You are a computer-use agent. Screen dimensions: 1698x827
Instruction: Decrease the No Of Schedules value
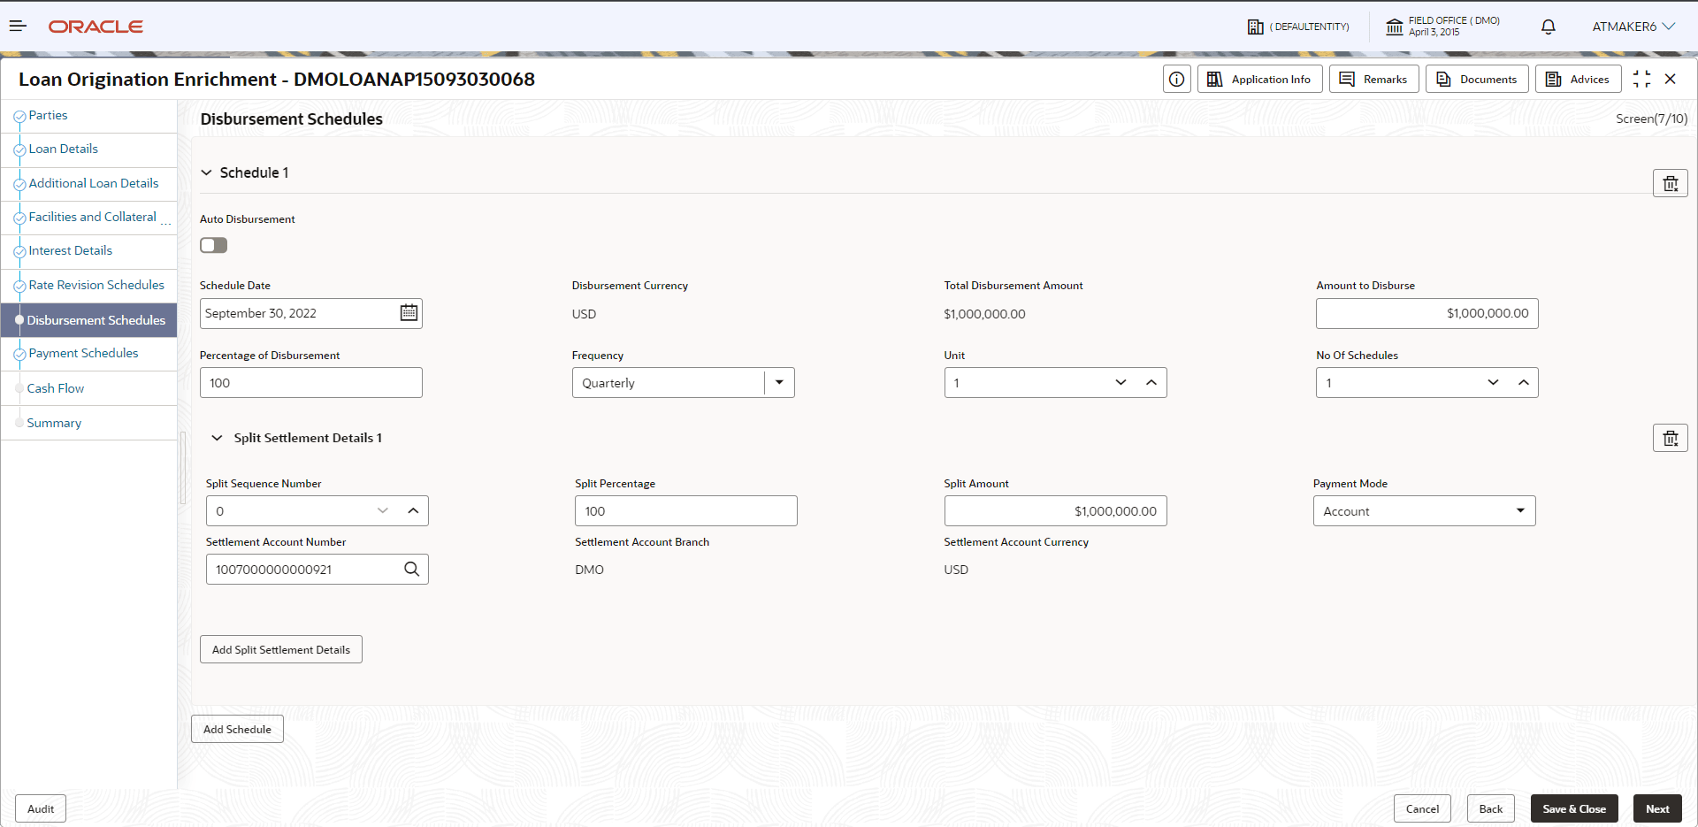(x=1493, y=382)
